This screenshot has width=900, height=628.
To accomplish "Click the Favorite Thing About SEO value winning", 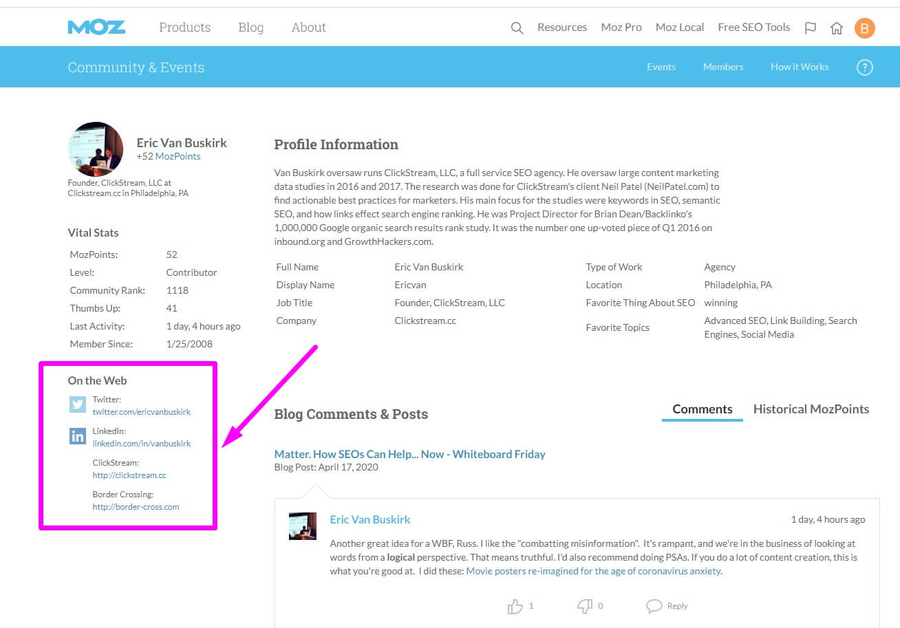I will [x=721, y=303].
